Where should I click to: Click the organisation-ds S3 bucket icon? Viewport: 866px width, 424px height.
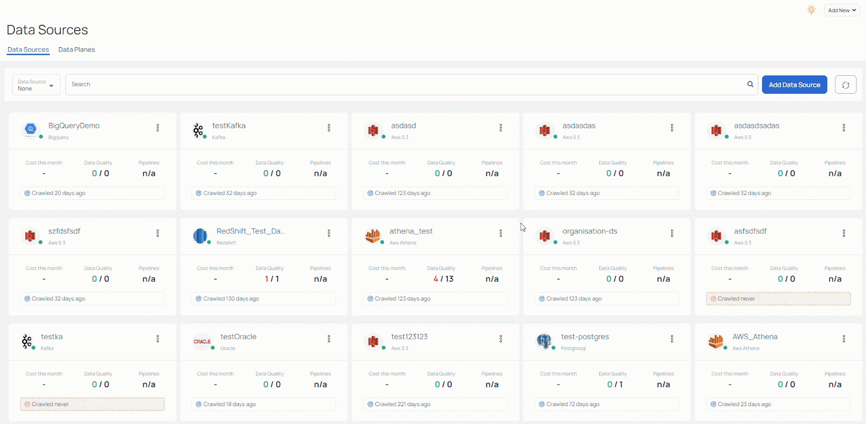pyautogui.click(x=544, y=236)
